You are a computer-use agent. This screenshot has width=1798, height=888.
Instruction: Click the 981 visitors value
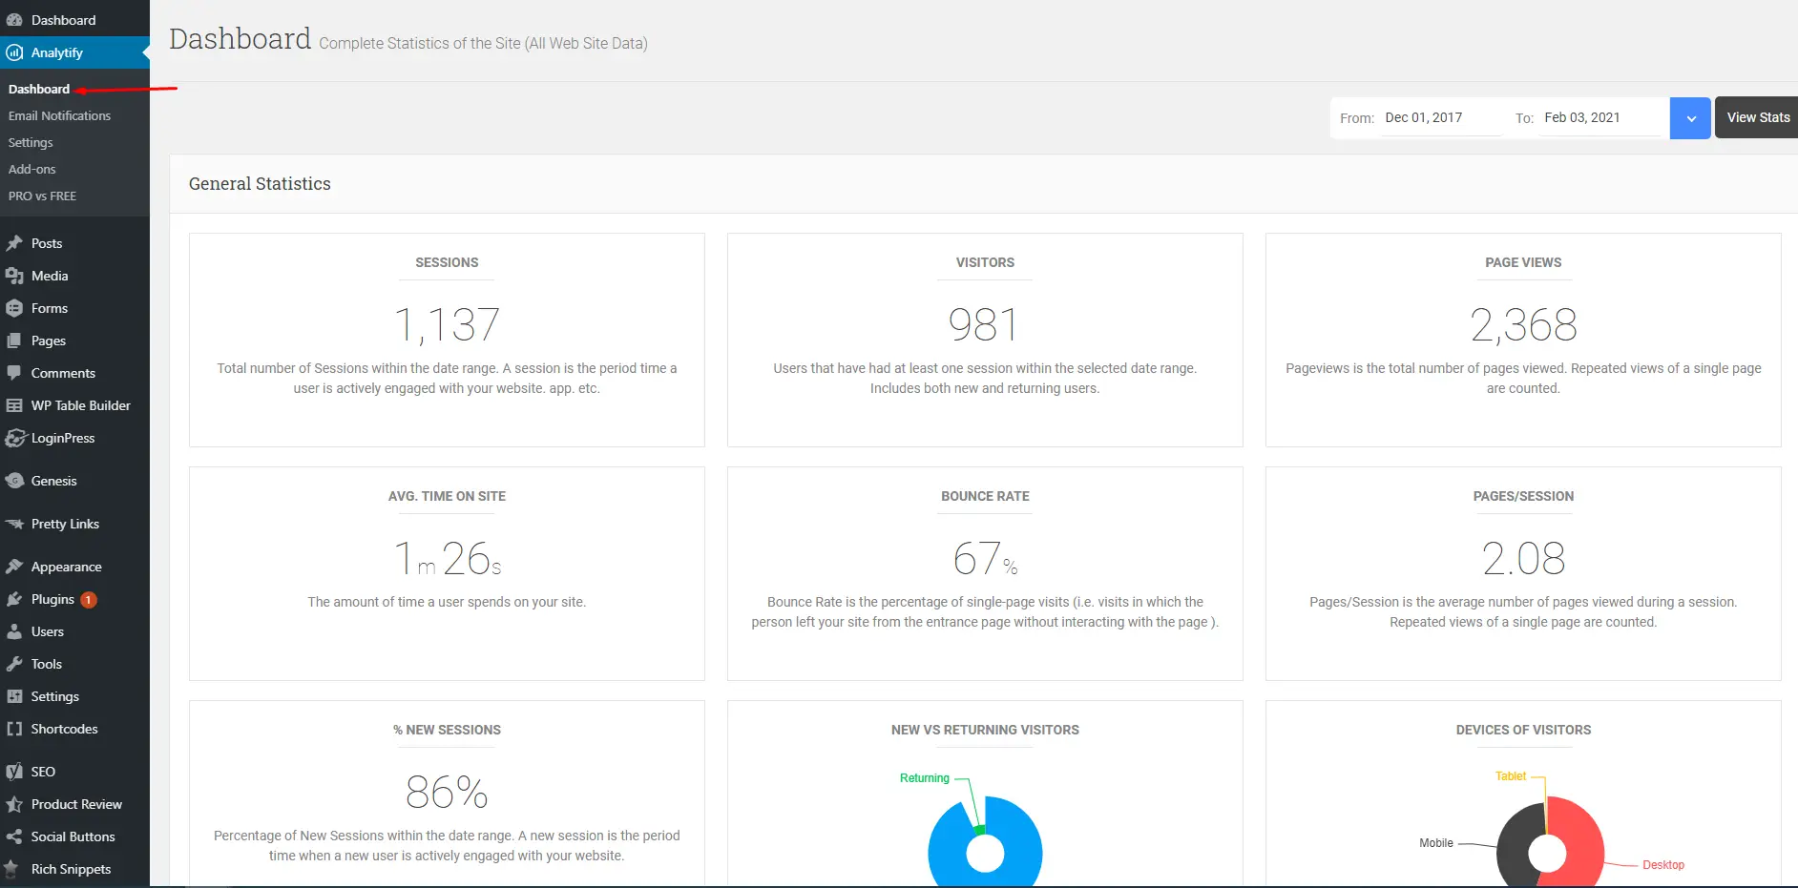pos(984,324)
